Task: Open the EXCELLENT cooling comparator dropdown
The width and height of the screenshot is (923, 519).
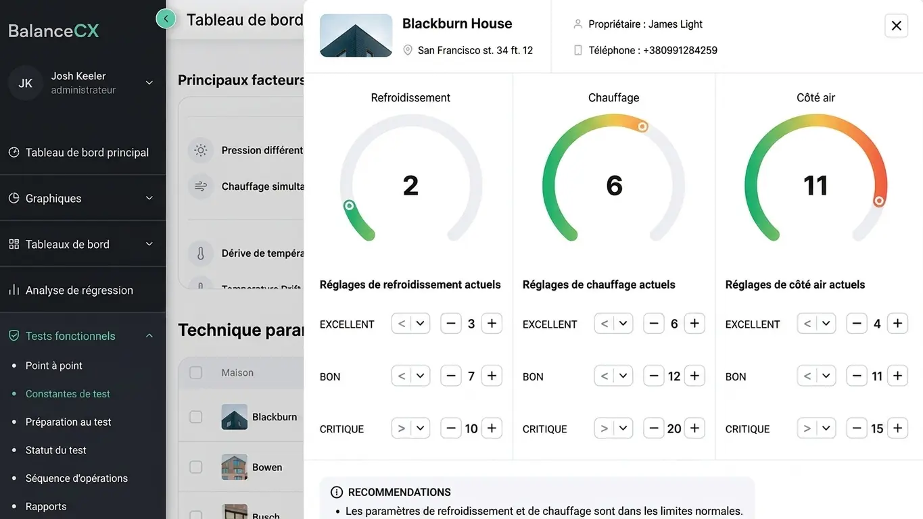Action: (x=410, y=323)
